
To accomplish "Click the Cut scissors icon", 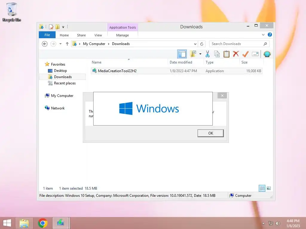I will 207,54.
